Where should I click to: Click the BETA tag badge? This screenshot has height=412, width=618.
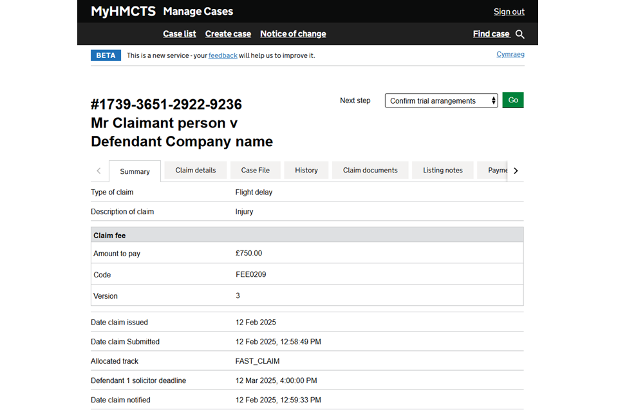[x=106, y=55]
